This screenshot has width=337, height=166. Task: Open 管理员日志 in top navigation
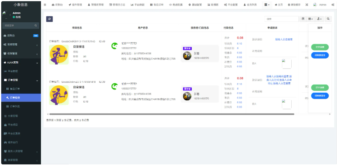click(x=117, y=5)
